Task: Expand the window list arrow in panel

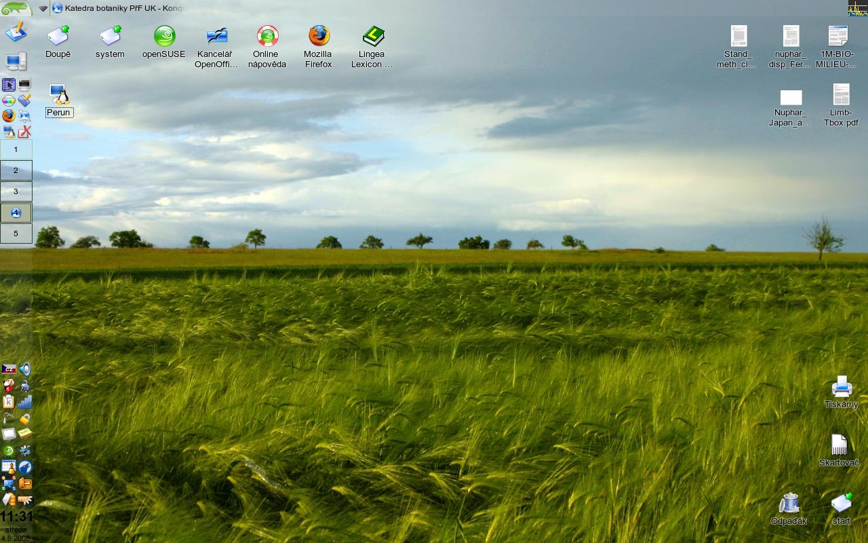Action: pos(43,9)
